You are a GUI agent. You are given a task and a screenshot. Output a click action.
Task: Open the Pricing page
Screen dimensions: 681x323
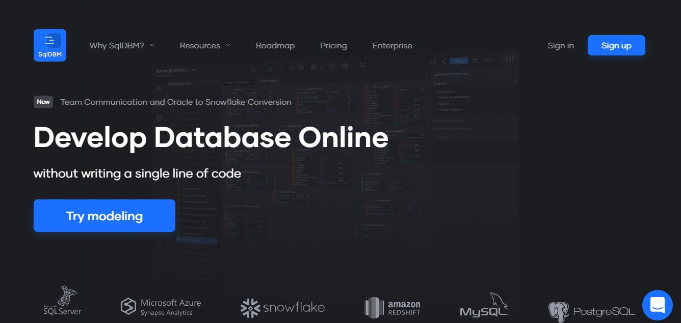[x=333, y=45]
